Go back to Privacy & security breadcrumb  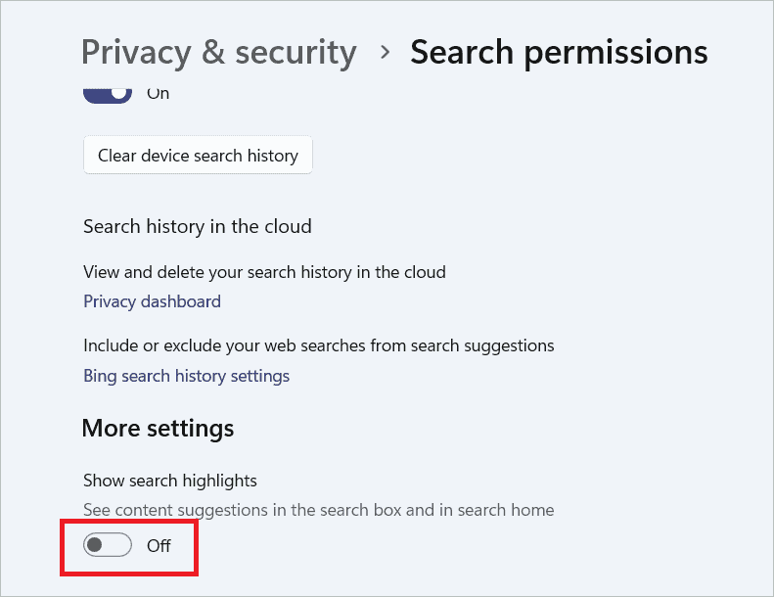coord(218,52)
